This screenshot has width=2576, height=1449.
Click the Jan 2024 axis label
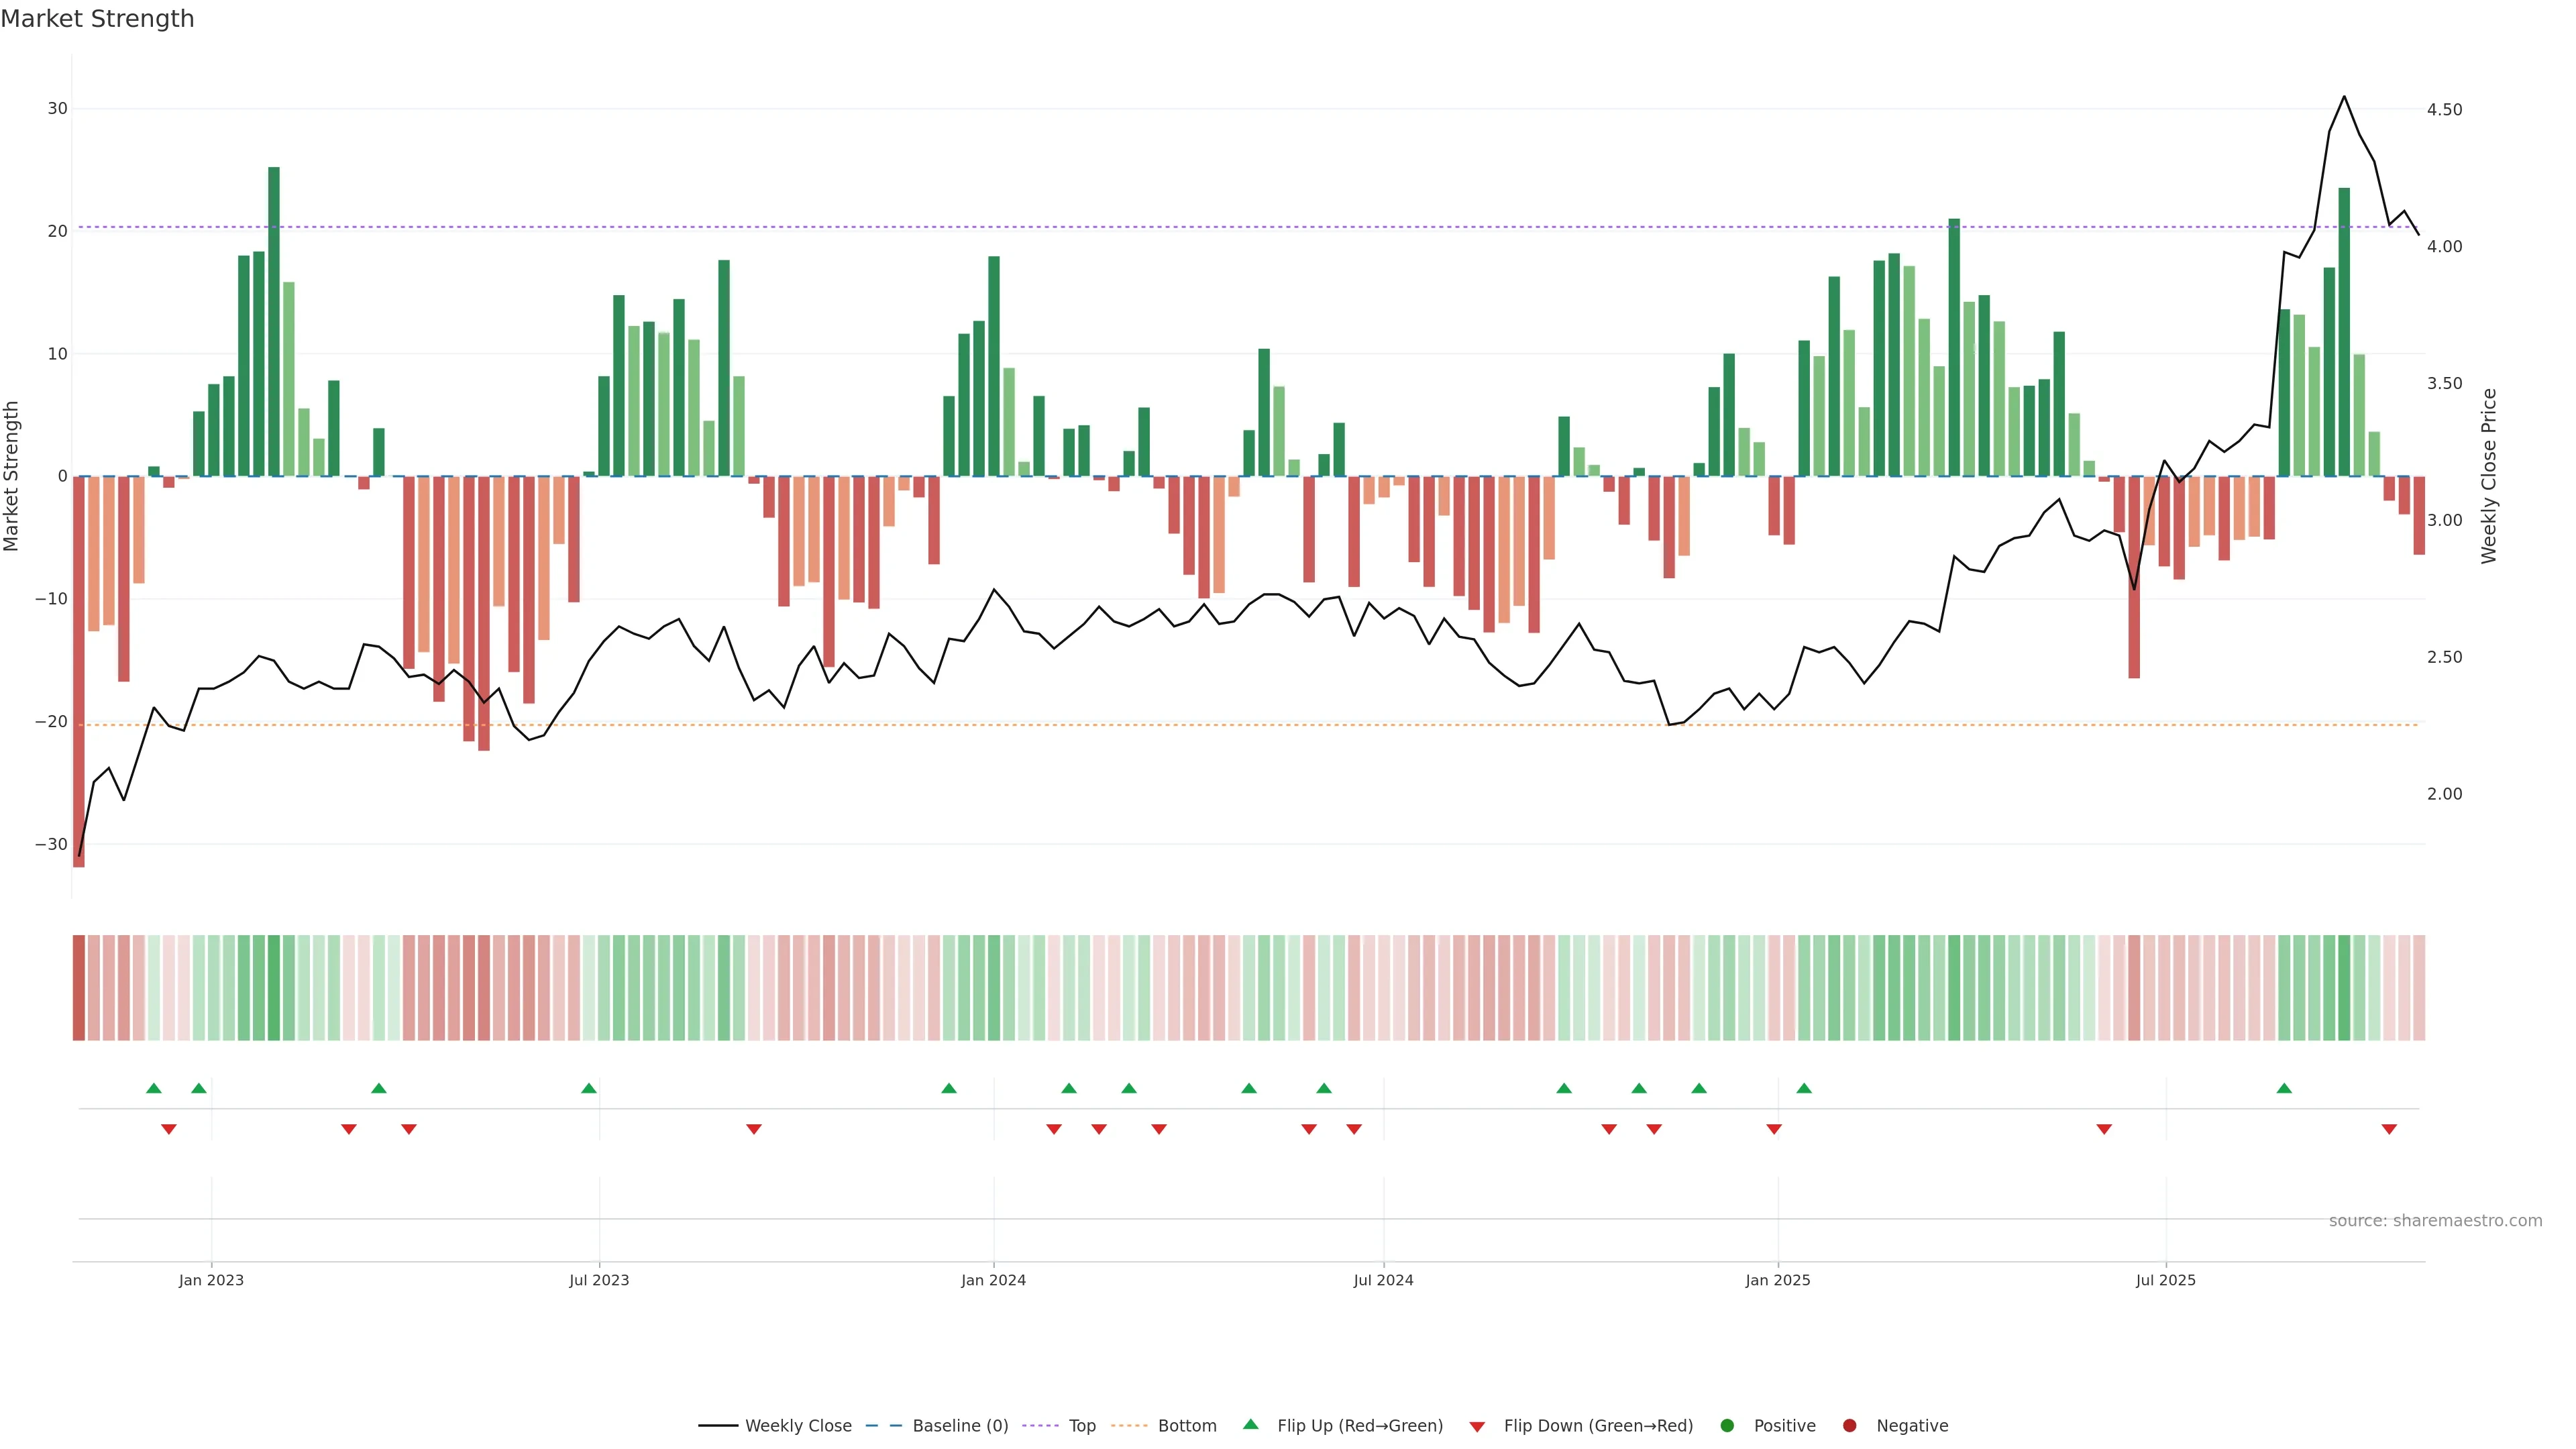[993, 1280]
